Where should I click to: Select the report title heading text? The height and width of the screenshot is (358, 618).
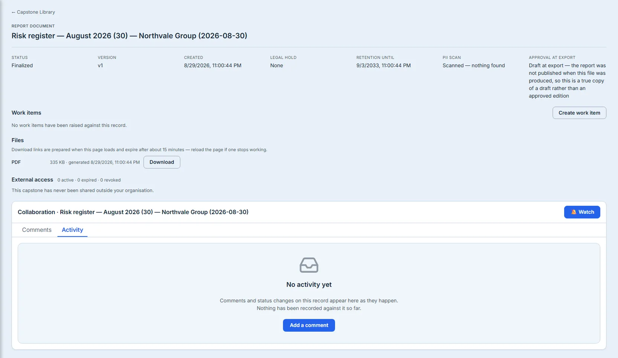coord(129,36)
